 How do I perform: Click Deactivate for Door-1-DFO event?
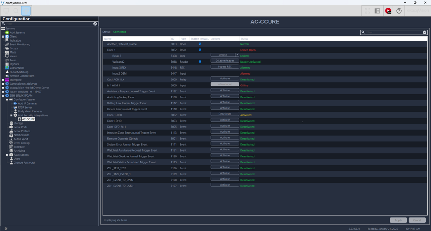pos(225,114)
